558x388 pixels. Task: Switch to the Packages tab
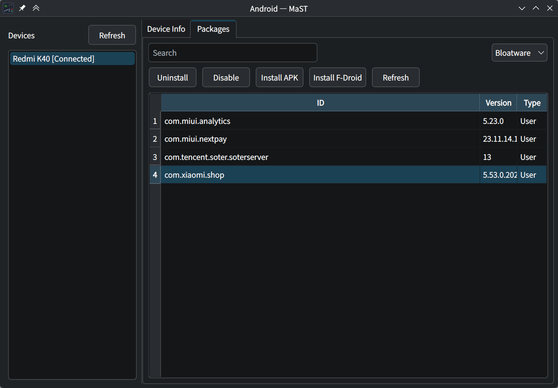tap(213, 29)
